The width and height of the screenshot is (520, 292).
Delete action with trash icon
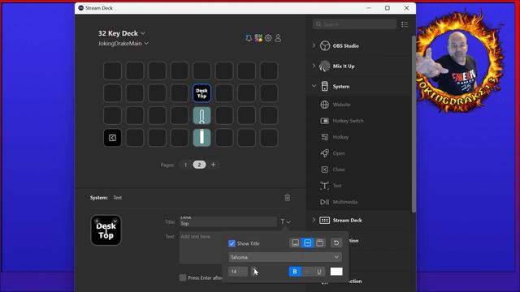(x=287, y=198)
